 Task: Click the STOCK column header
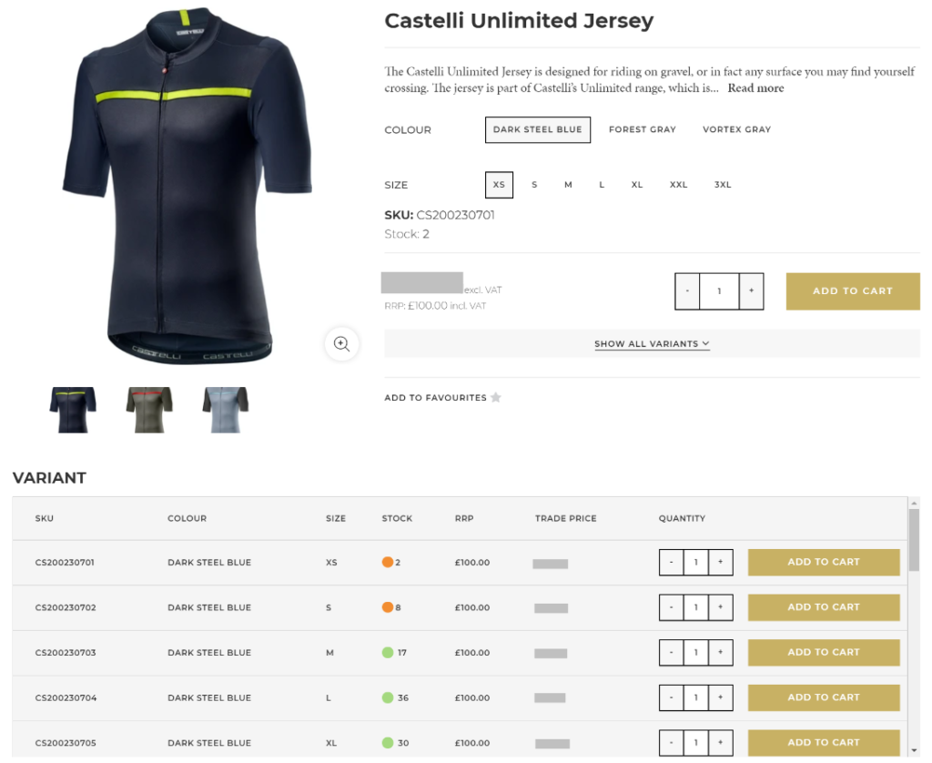point(397,519)
